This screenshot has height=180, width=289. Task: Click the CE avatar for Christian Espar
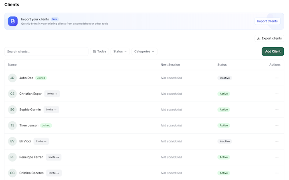12,94
